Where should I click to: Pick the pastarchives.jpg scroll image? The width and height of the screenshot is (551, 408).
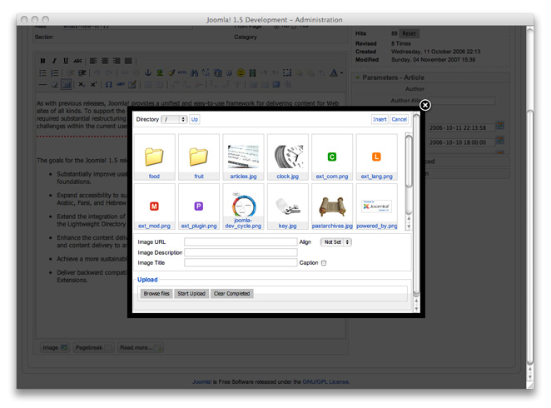332,205
